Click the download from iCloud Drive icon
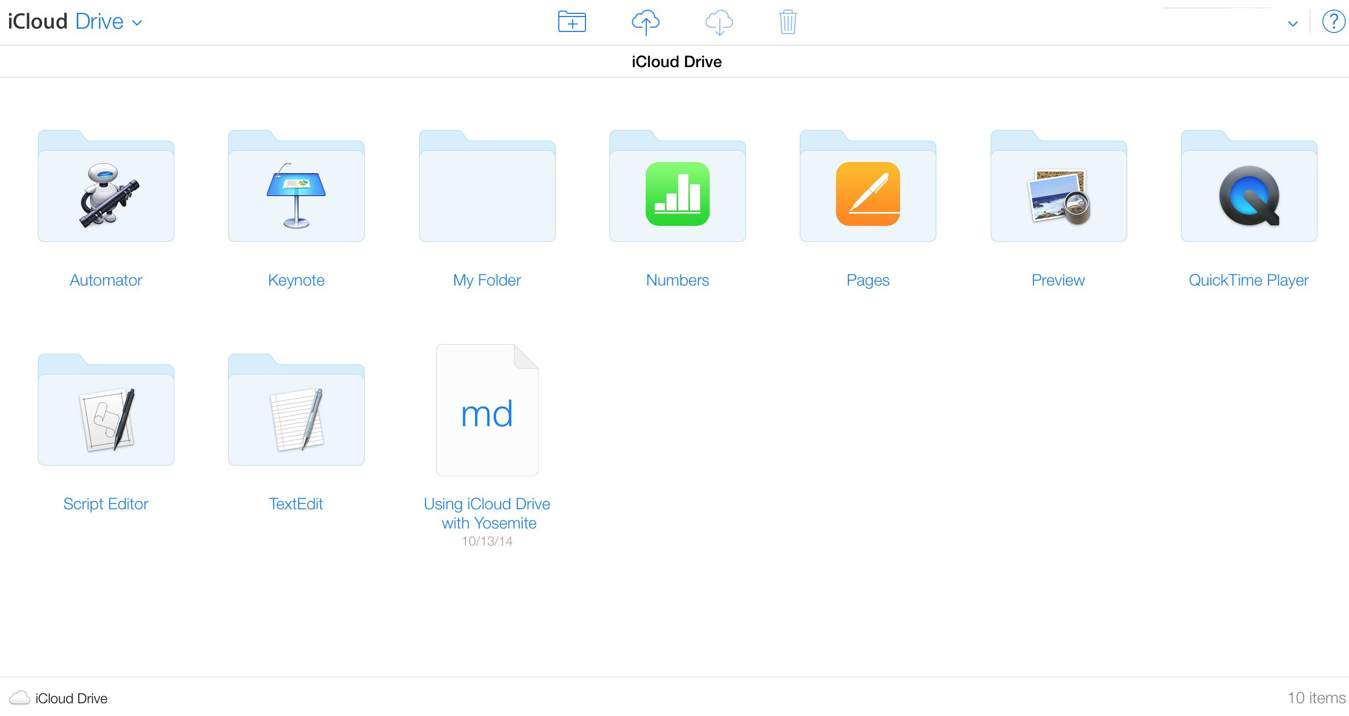 point(719,22)
